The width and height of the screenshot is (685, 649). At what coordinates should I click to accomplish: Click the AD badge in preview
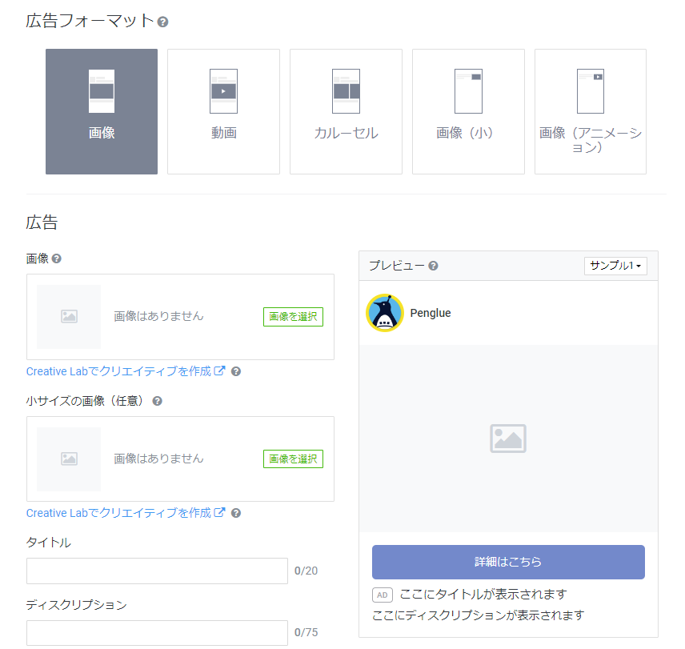click(383, 595)
